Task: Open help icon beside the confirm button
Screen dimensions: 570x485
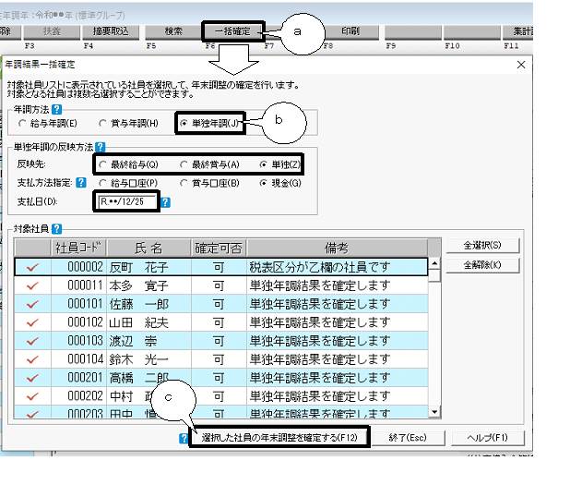Action: [184, 438]
